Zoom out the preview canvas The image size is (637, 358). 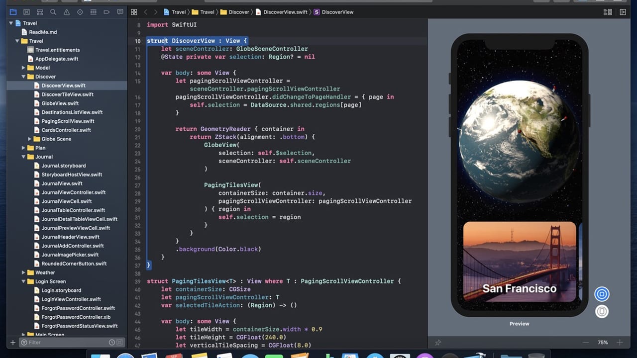[586, 343]
